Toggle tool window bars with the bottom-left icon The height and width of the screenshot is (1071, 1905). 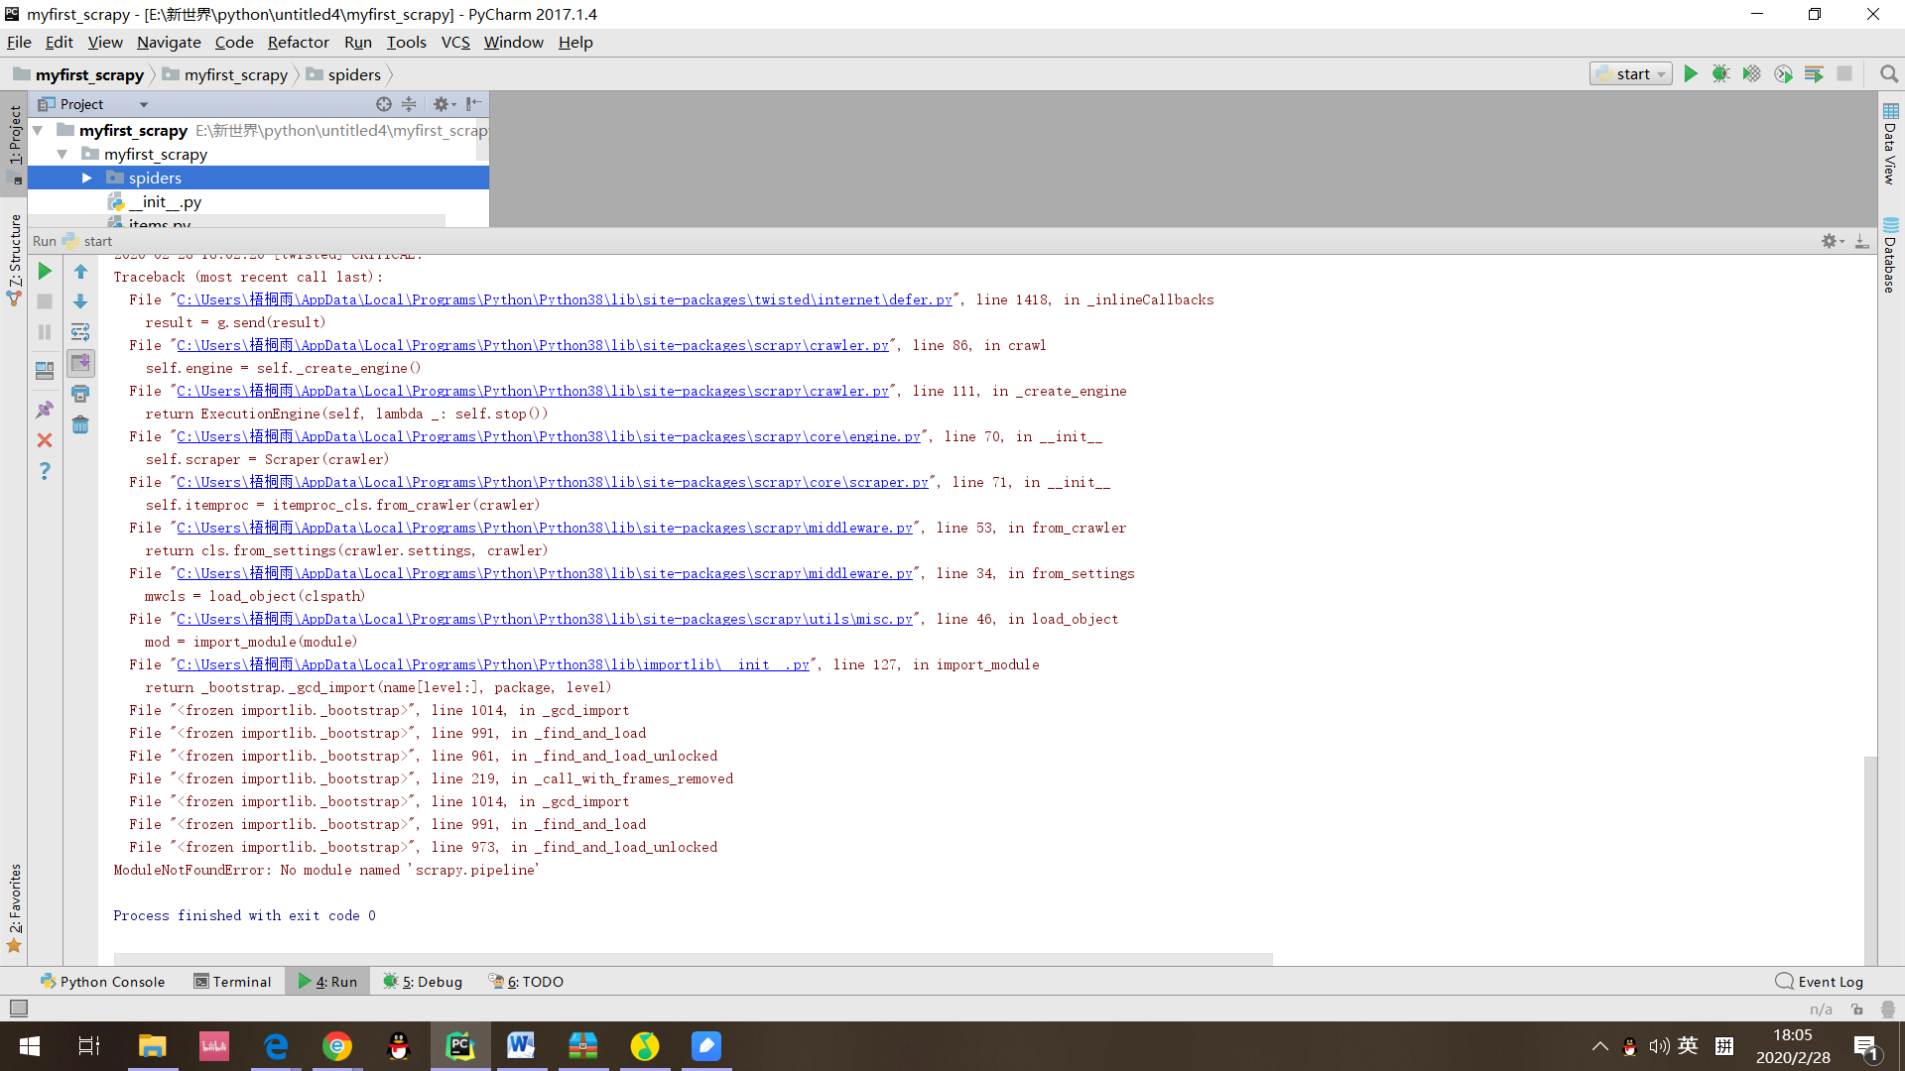tap(19, 1009)
